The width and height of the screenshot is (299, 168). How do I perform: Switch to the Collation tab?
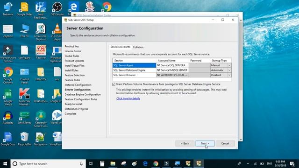click(x=138, y=47)
